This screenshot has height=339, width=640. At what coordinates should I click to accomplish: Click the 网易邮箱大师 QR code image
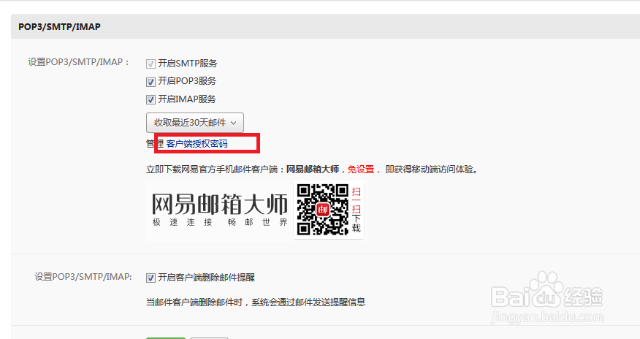pos(322,210)
